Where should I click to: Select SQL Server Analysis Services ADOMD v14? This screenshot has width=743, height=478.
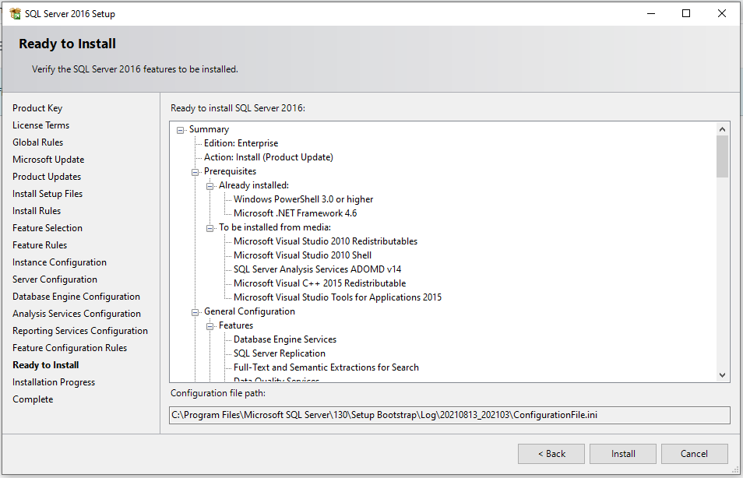[318, 269]
